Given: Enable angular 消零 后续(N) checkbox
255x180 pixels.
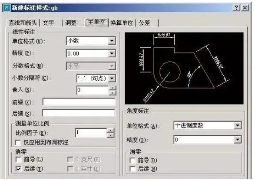Looking at the screenshot, I should (x=132, y=169).
